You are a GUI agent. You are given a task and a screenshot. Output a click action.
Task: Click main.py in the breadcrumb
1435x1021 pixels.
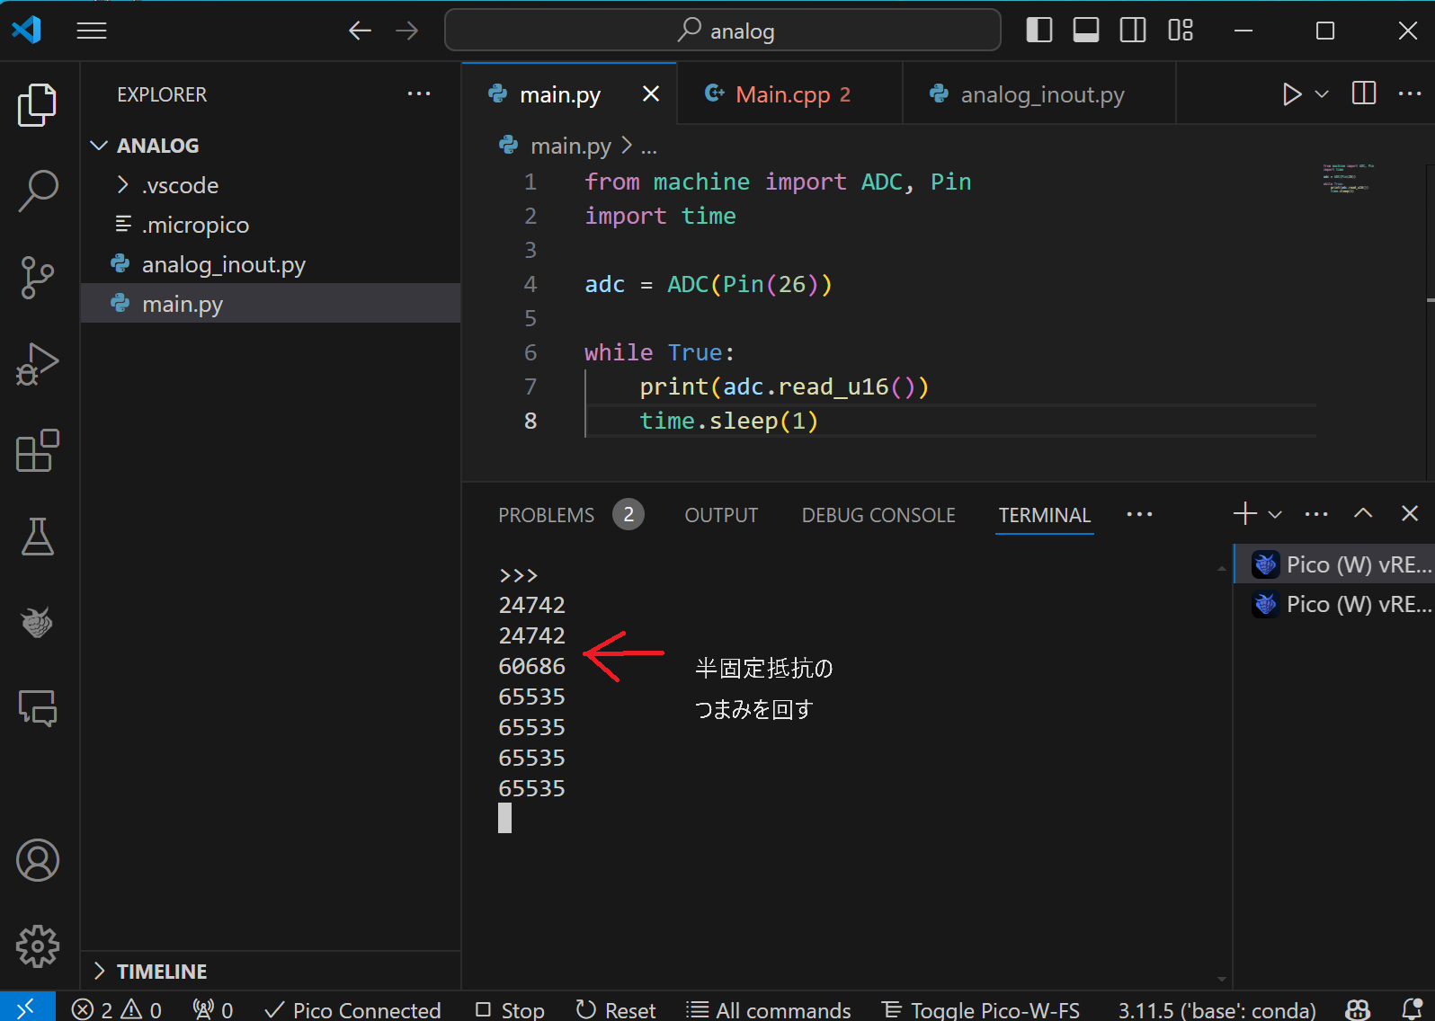(x=570, y=146)
